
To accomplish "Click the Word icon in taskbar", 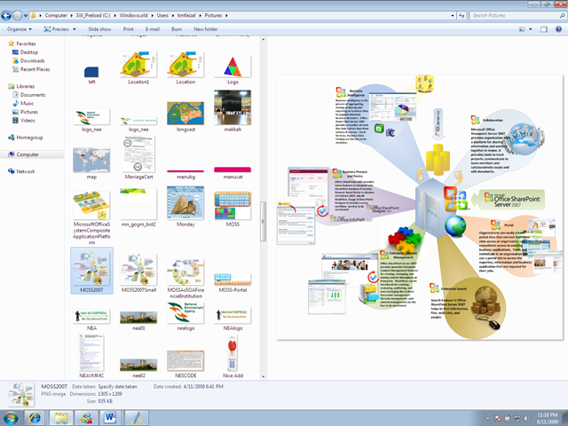I will click(x=111, y=418).
